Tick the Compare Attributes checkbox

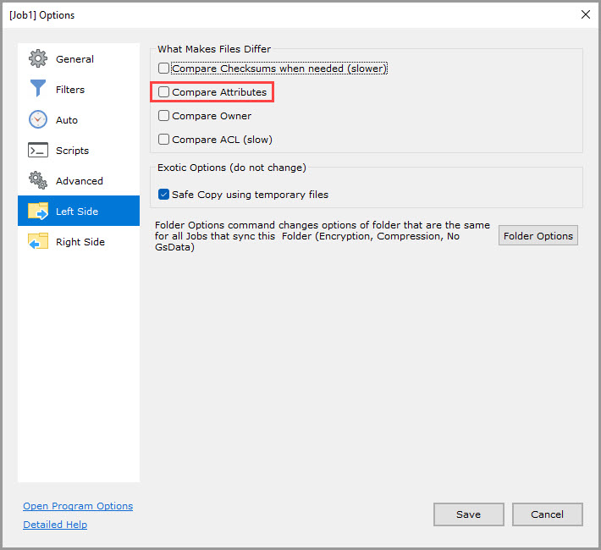coord(164,92)
